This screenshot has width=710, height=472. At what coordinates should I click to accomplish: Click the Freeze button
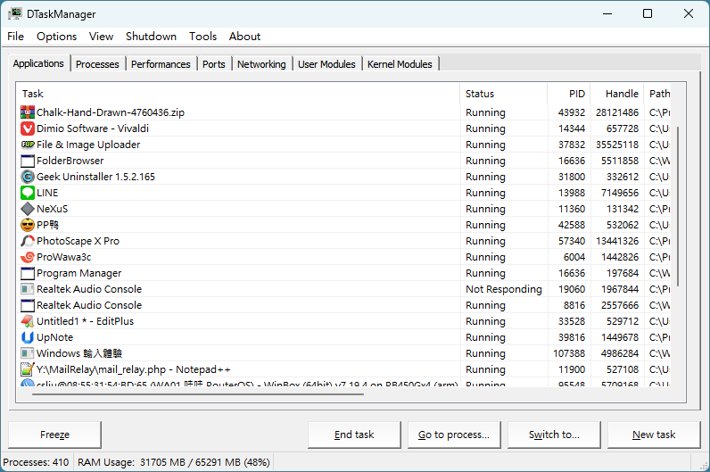point(54,435)
